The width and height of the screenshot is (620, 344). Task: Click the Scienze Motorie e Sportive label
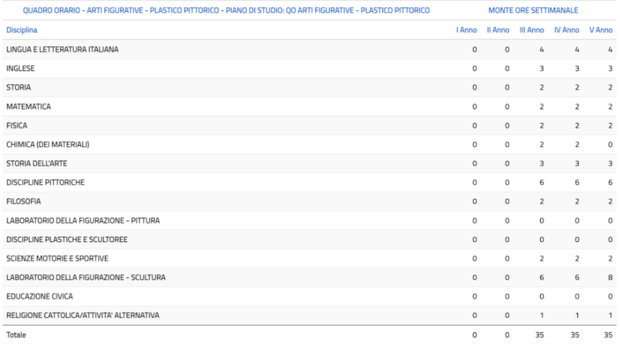pos(57,259)
